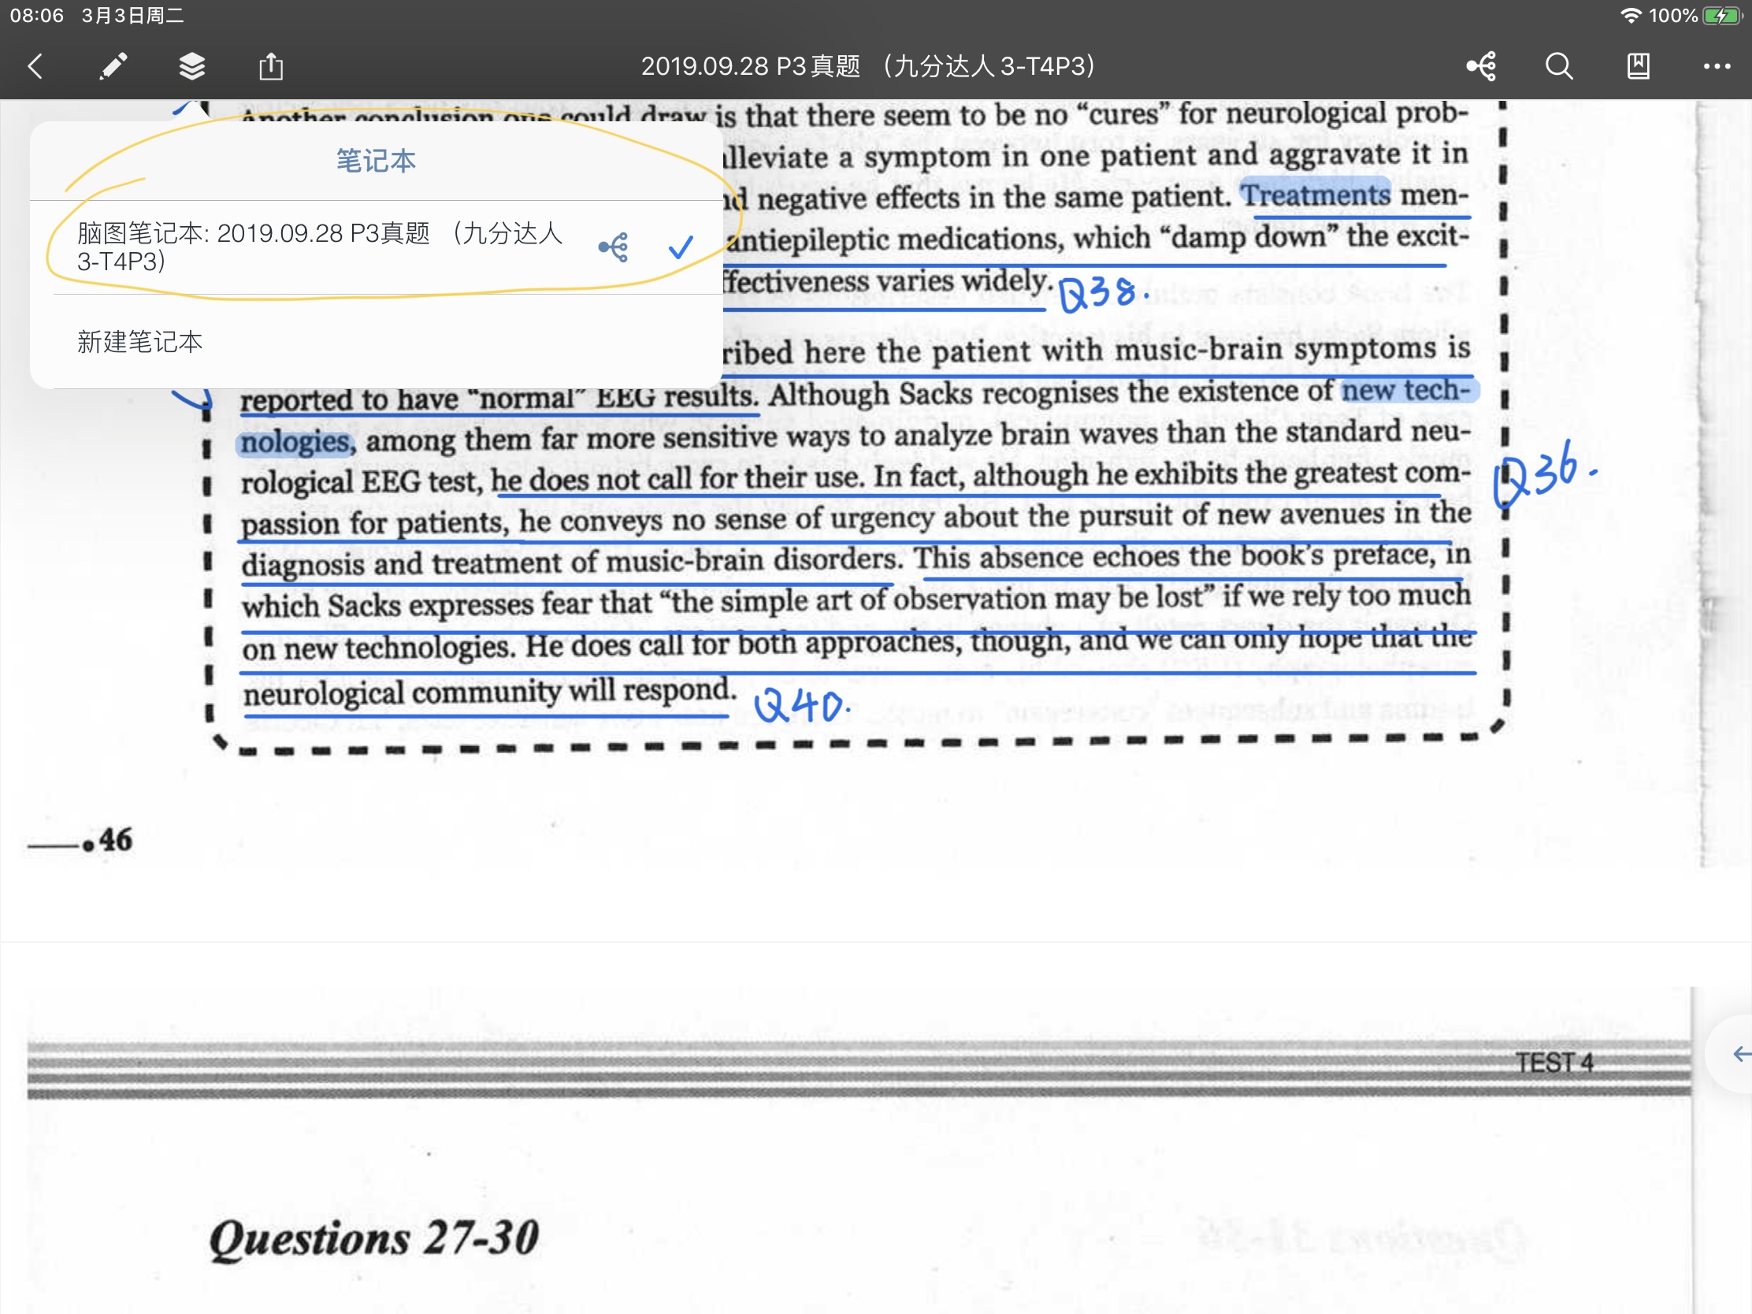This screenshot has width=1752, height=1314.
Task: Tap the handwritten Q40 annotation
Action: pos(801,704)
